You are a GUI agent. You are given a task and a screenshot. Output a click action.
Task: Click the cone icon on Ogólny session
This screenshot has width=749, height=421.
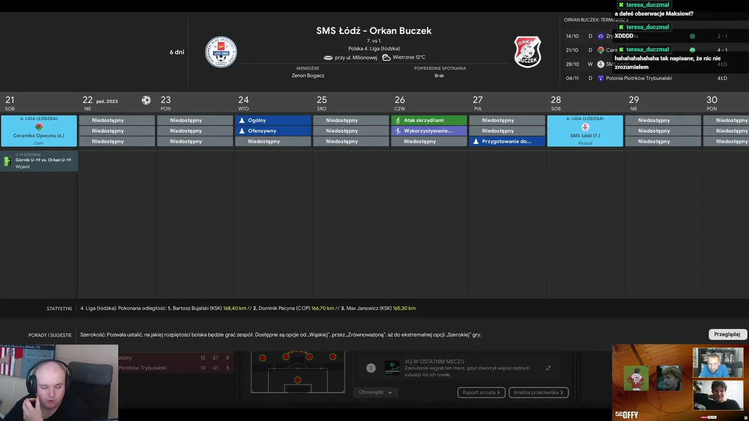coord(242,120)
